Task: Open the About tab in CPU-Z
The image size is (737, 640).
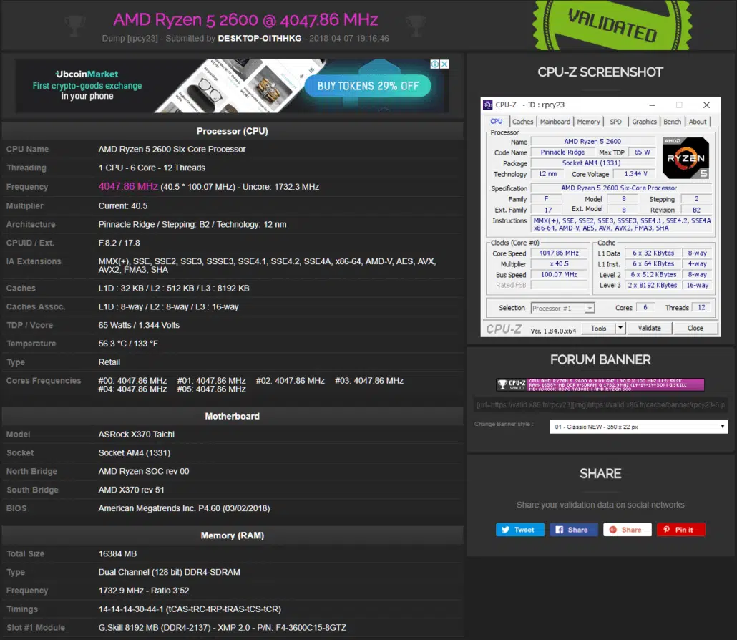Action: (x=698, y=121)
